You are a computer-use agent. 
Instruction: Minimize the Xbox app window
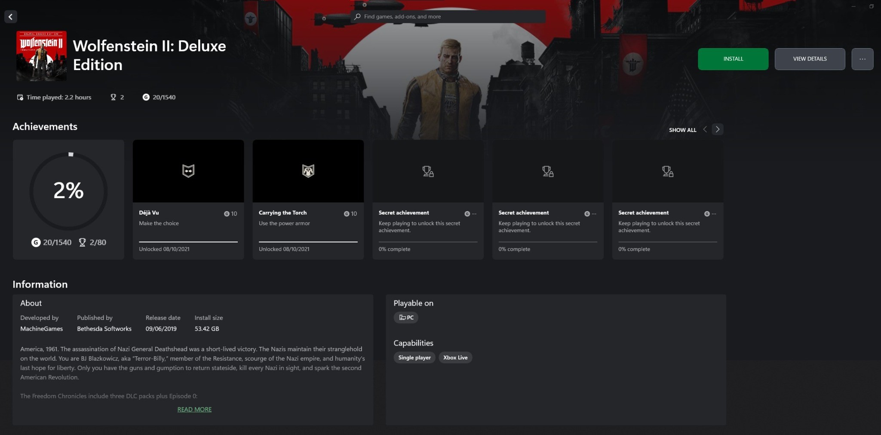pyautogui.click(x=853, y=6)
